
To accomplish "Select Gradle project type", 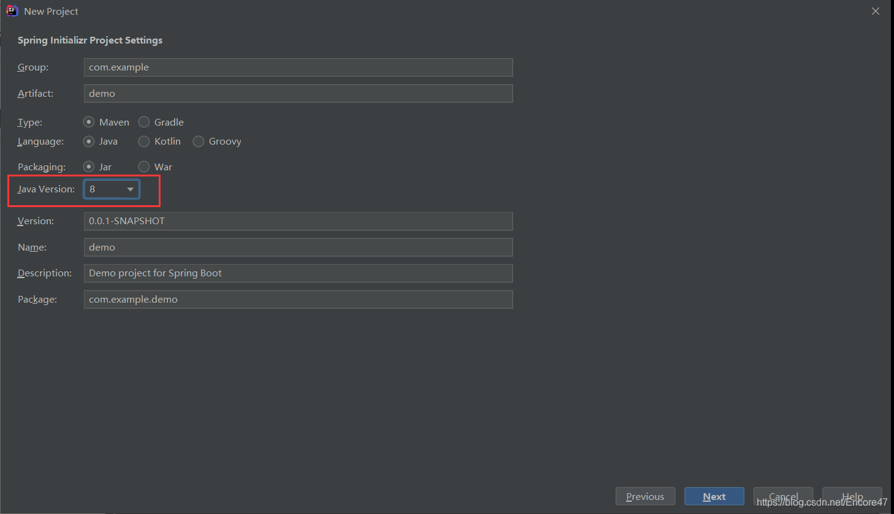I will [161, 122].
